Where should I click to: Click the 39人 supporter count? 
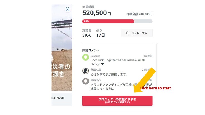(87, 35)
